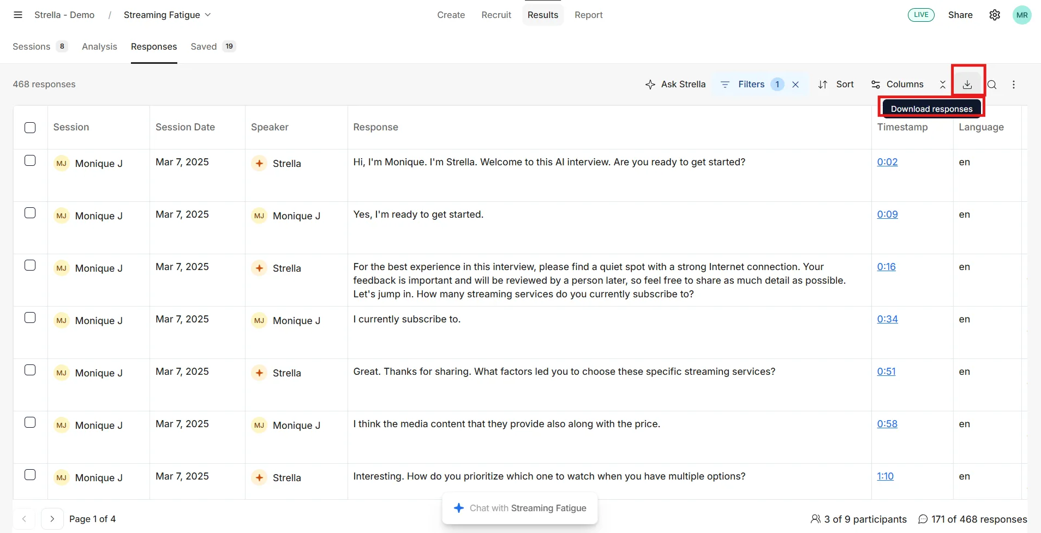This screenshot has width=1041, height=533.
Task: Toggle the select-all checkbox in header
Action: [x=30, y=128]
